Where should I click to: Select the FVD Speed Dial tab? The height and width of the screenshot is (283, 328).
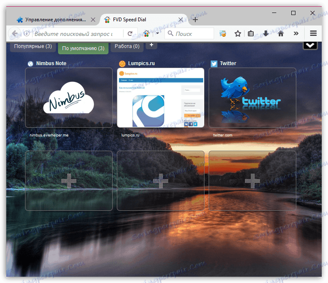pos(144,20)
